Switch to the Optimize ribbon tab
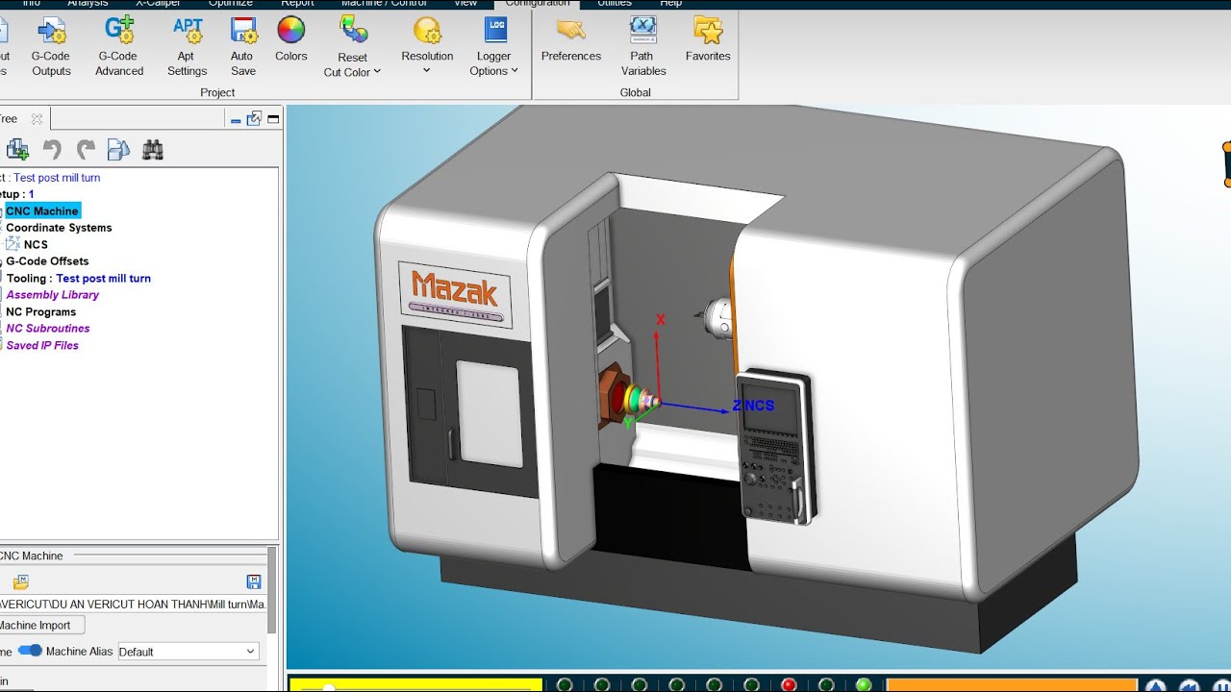The image size is (1231, 692). (231, 4)
